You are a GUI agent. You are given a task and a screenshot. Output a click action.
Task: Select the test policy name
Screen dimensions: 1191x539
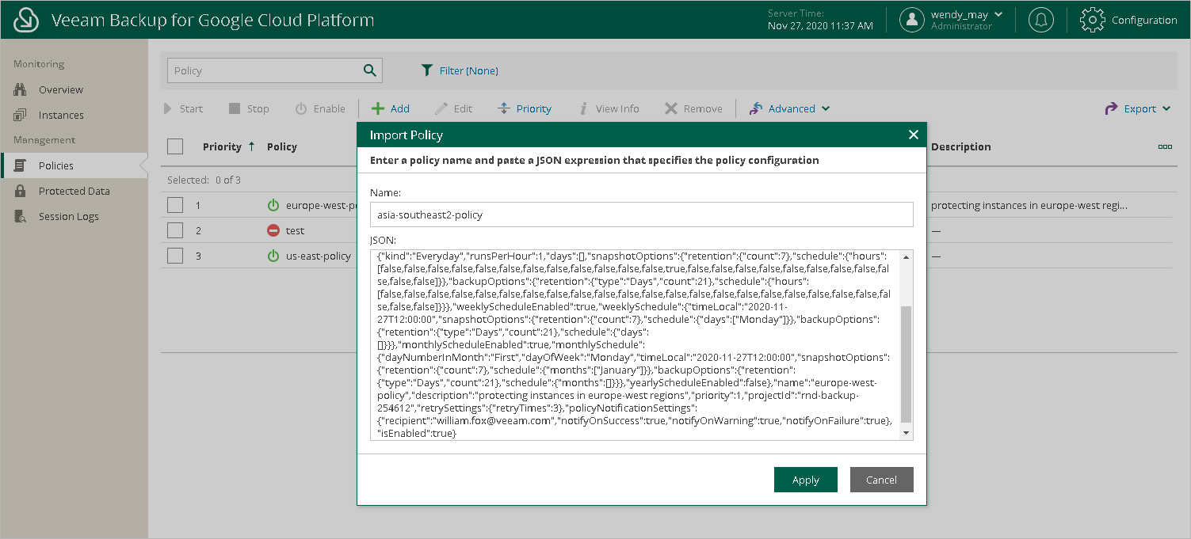pos(296,230)
